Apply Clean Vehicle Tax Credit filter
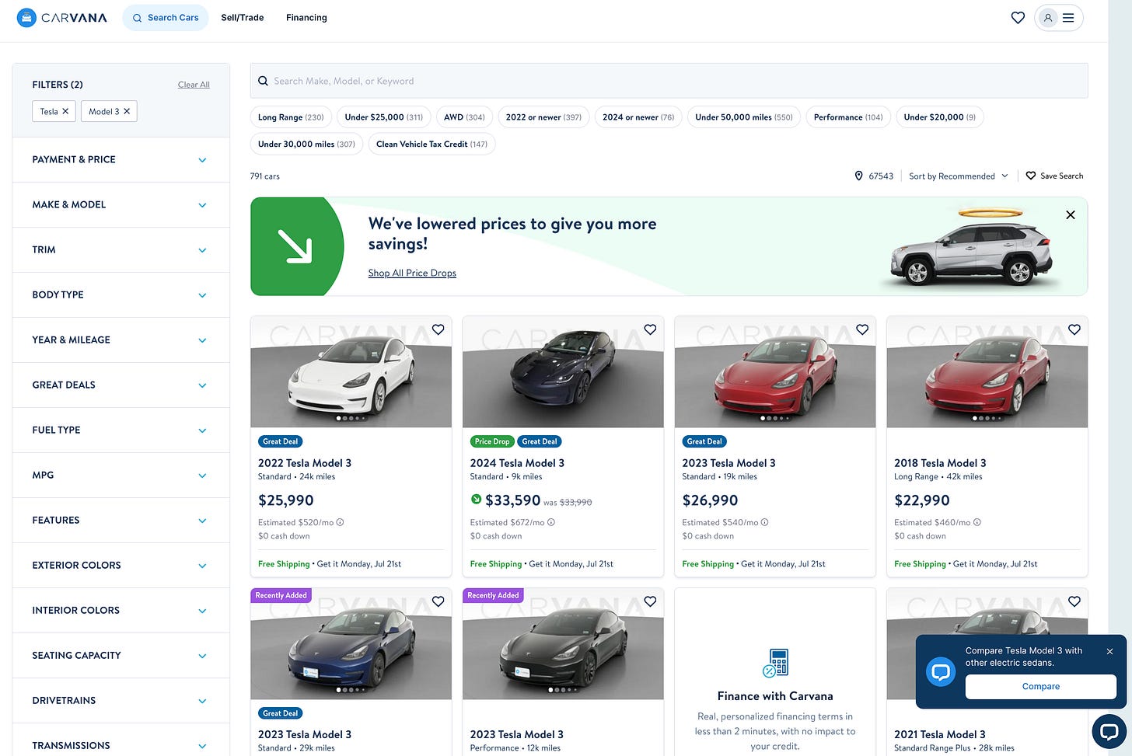The image size is (1132, 756). 431,145
